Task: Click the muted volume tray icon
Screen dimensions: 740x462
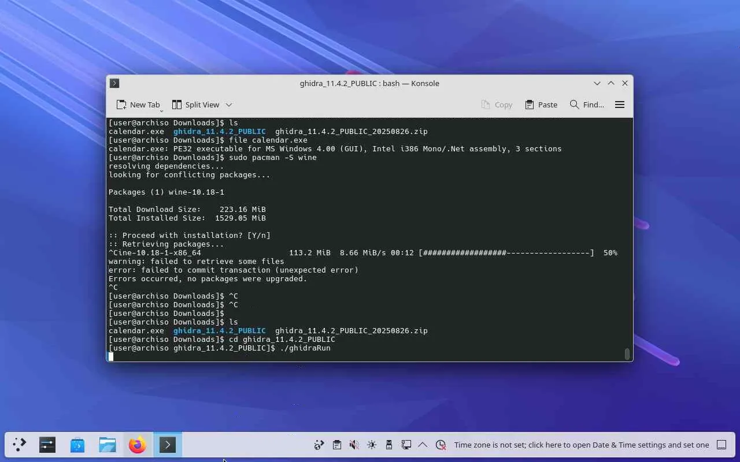Action: [354, 445]
